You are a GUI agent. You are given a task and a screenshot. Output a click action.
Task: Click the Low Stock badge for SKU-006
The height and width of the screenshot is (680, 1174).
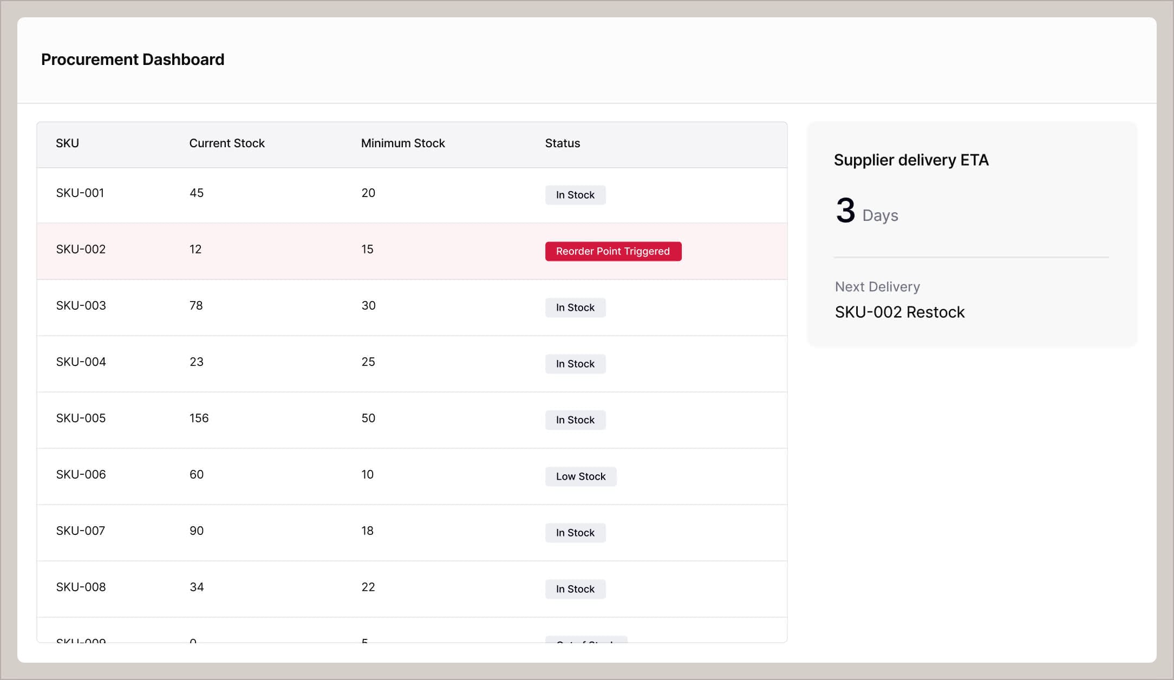click(581, 476)
